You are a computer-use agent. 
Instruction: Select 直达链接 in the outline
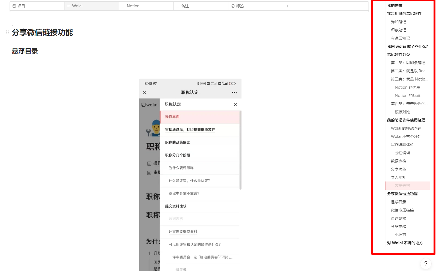click(x=398, y=218)
